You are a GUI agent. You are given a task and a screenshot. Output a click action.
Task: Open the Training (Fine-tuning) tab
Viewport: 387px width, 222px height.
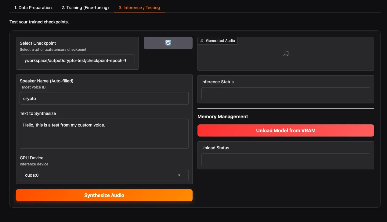point(85,8)
